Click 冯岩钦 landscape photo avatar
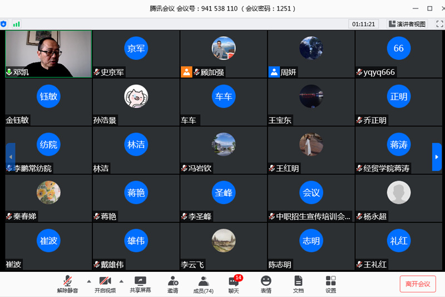Screen dimensions: 445x297 click(224, 144)
